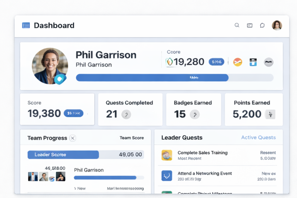Image resolution: width=297 pixels, height=198 pixels.
Task: Click the last dark team member thumbnail
Action: tap(61, 176)
